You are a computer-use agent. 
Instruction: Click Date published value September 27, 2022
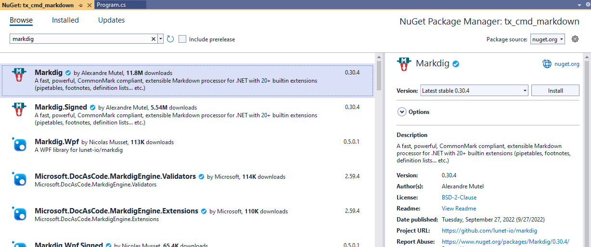pyautogui.click(x=493, y=220)
